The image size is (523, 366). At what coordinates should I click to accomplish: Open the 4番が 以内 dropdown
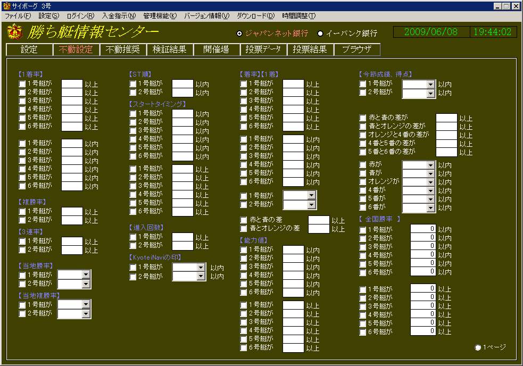click(430, 191)
